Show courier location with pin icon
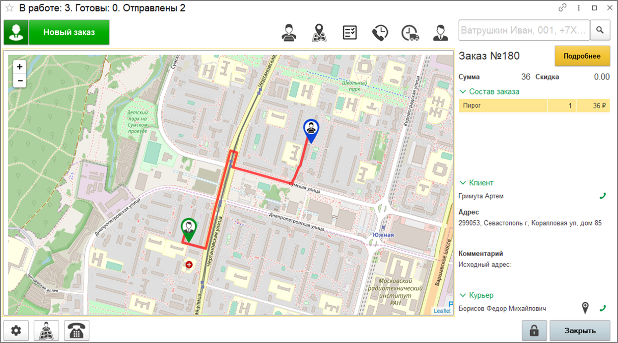This screenshot has width=618, height=343. pos(586,308)
